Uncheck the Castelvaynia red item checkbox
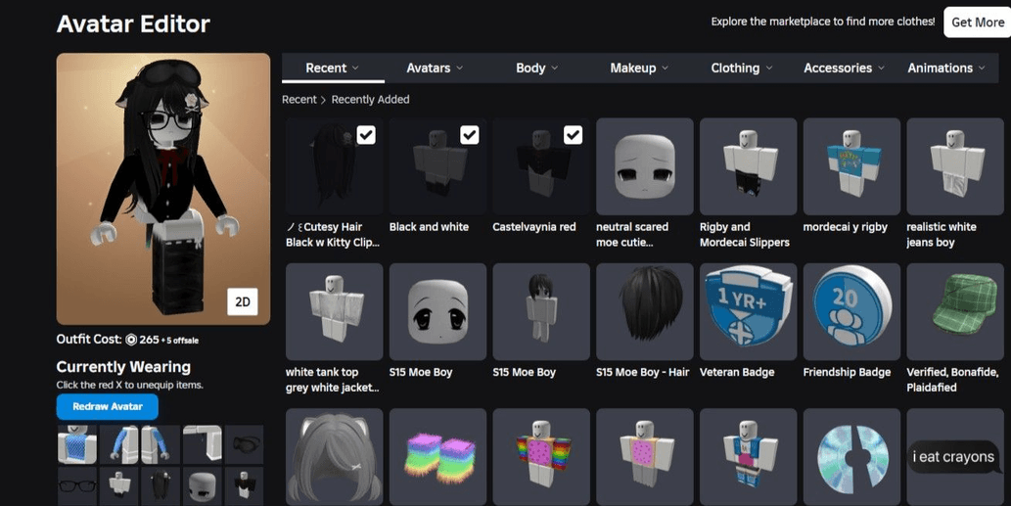Image resolution: width=1011 pixels, height=506 pixels. click(x=574, y=135)
